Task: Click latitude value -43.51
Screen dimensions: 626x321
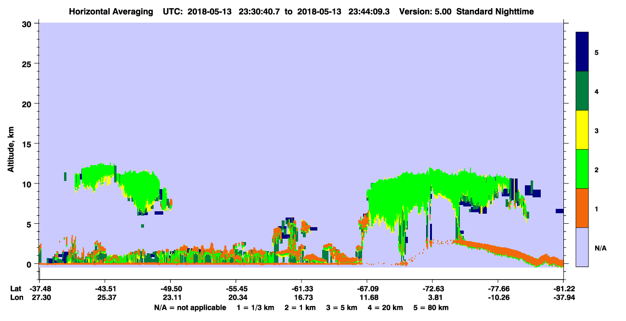Action: pos(104,289)
